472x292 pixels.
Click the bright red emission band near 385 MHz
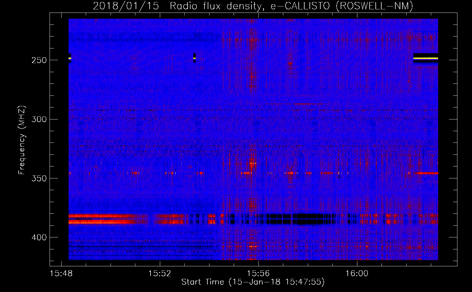tap(102, 219)
